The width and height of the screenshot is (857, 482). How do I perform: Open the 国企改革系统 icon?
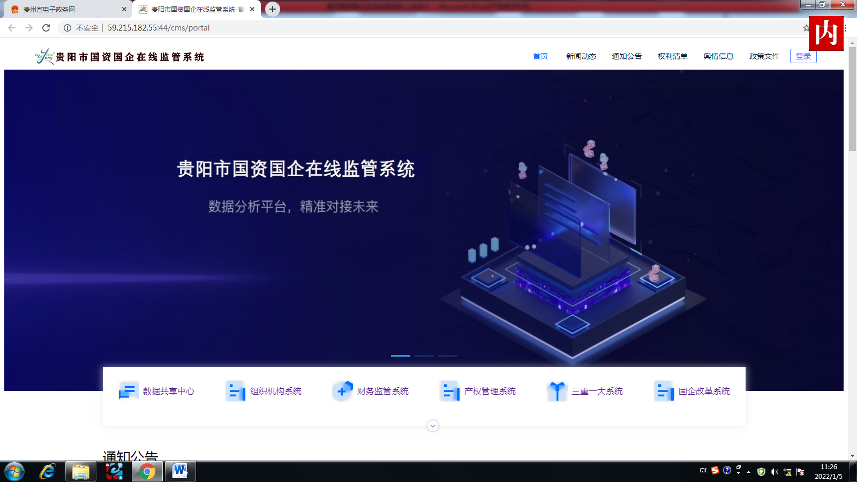click(x=664, y=391)
